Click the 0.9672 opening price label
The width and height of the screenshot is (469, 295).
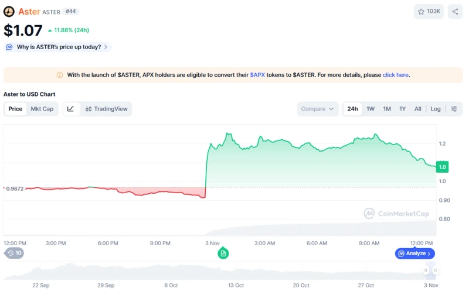(14, 188)
